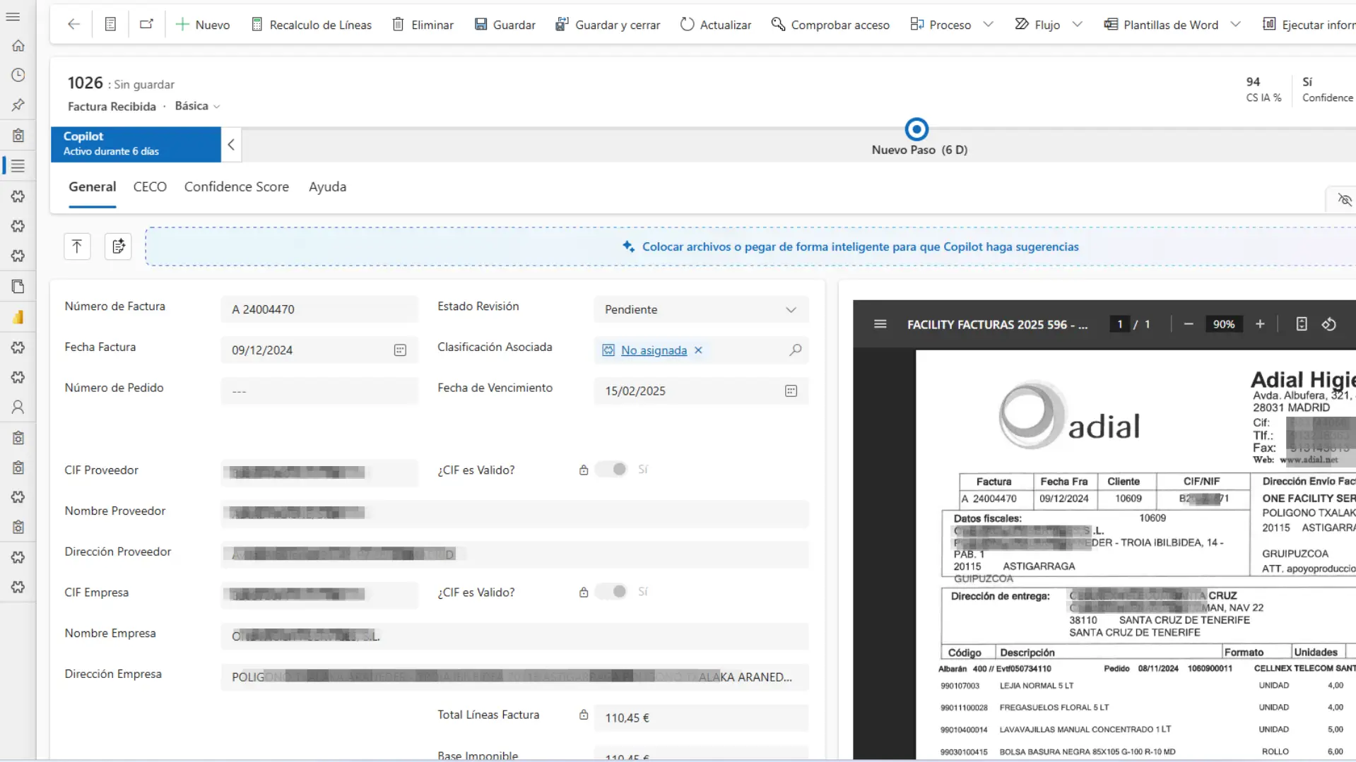Click the Guardar y cerrar button
The width and height of the screenshot is (1356, 762).
click(608, 25)
